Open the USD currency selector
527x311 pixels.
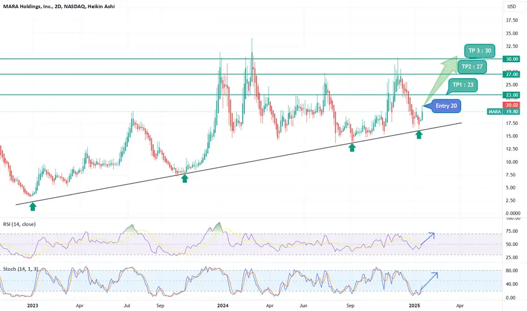click(512, 6)
